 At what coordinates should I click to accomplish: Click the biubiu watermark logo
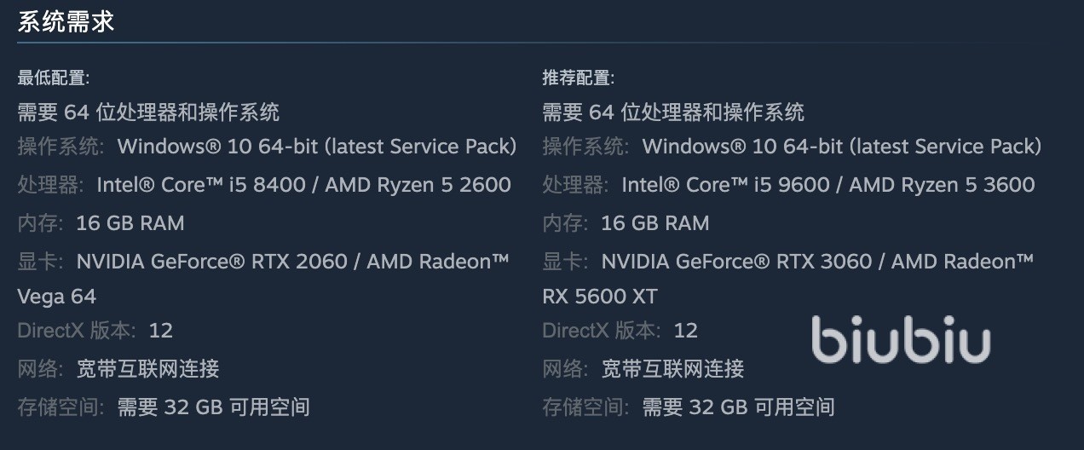pos(900,340)
